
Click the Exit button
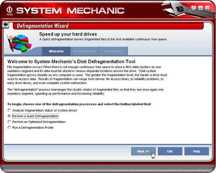click(x=170, y=151)
